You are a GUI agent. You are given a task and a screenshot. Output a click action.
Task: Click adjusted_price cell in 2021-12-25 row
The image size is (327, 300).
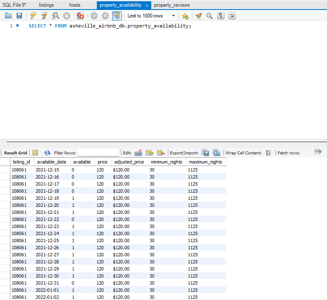(x=130, y=240)
